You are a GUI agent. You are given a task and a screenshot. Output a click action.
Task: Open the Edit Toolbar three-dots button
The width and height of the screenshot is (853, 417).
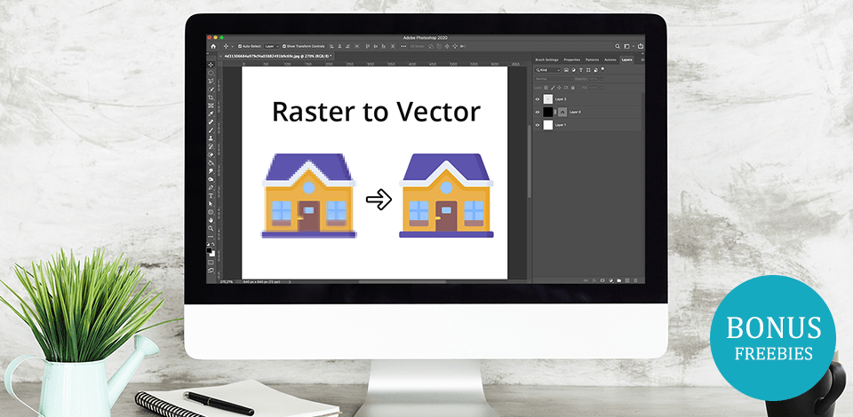pos(211,237)
